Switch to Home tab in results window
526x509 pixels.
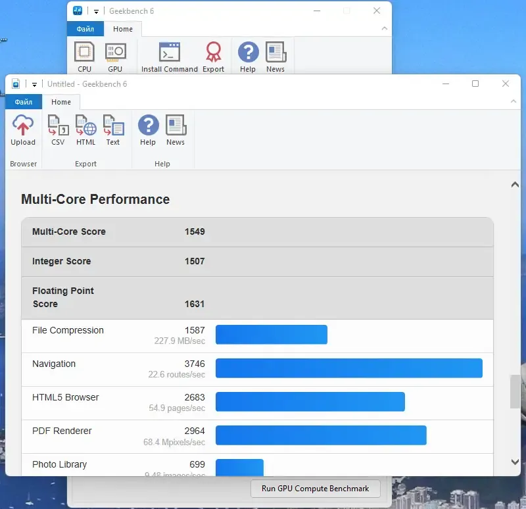coord(61,102)
